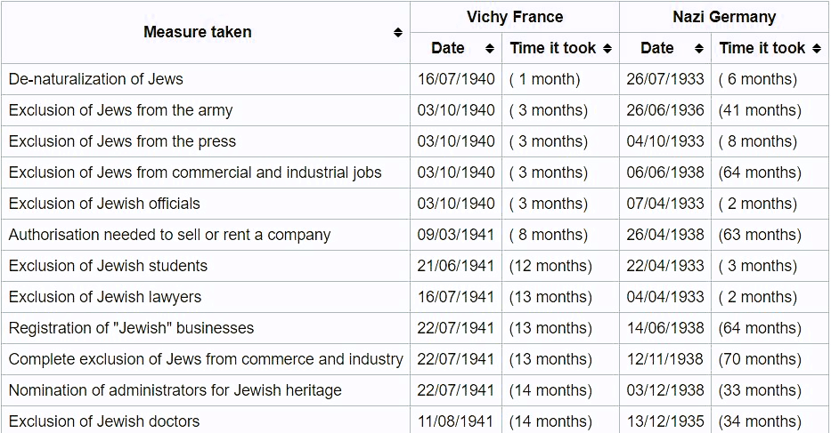831x433 pixels.
Task: Click Exclusion of Jews from the press
Action: pos(122,141)
